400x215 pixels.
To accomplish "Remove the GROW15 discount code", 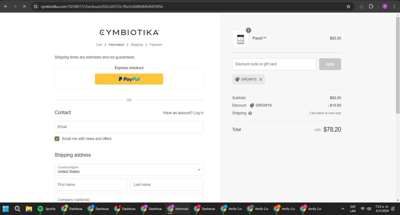I will coord(261,79).
